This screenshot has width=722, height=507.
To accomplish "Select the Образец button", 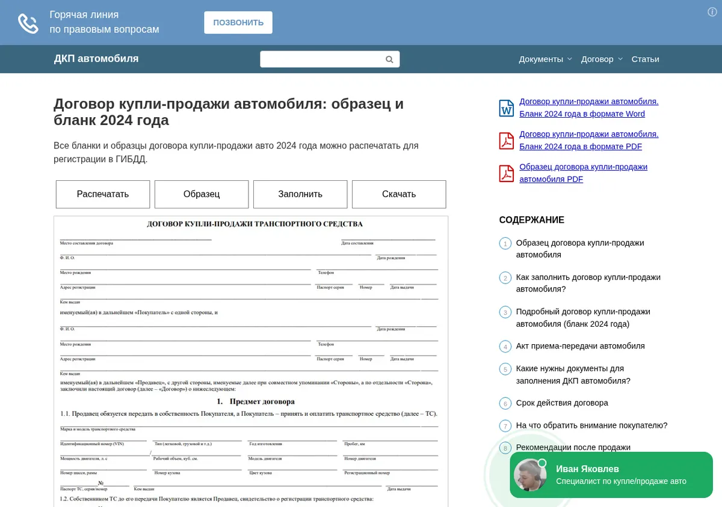I will click(202, 194).
